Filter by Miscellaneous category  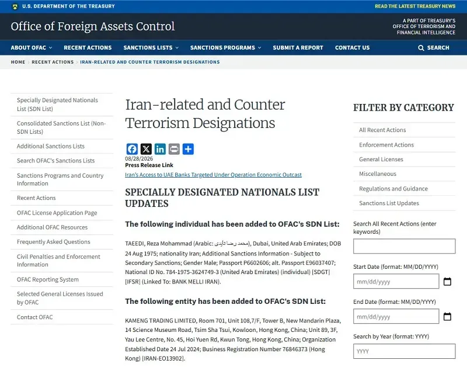(404, 174)
